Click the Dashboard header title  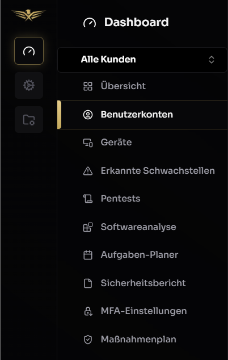pos(137,23)
